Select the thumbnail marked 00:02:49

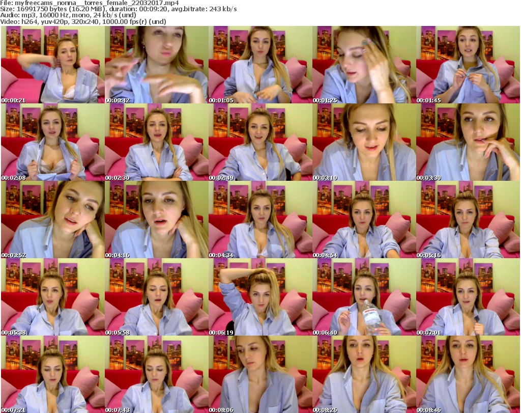tap(260, 142)
